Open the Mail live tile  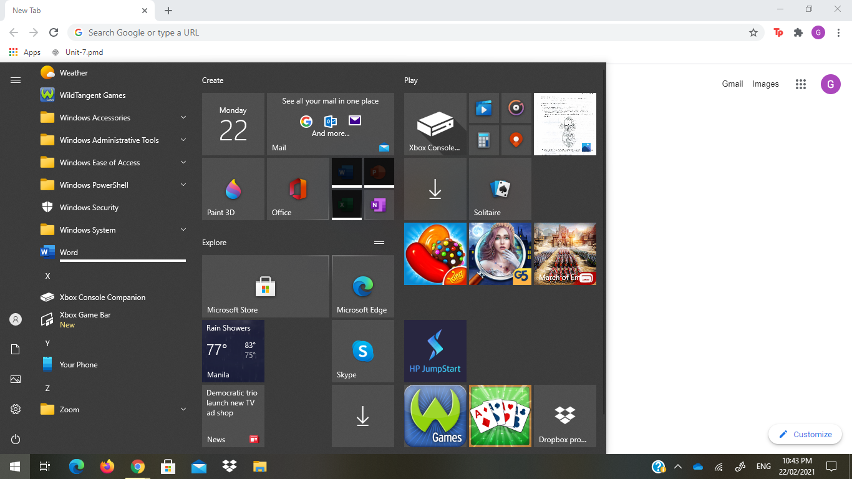(x=331, y=124)
